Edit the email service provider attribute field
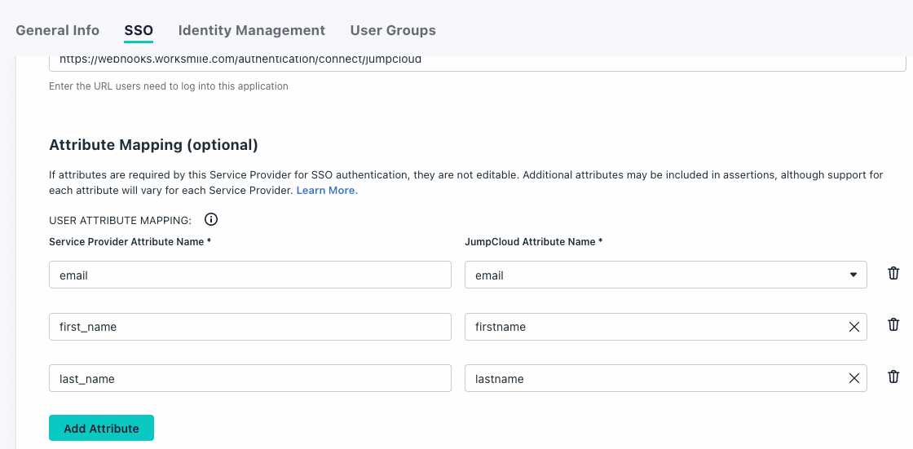The image size is (913, 449). pyautogui.click(x=249, y=275)
